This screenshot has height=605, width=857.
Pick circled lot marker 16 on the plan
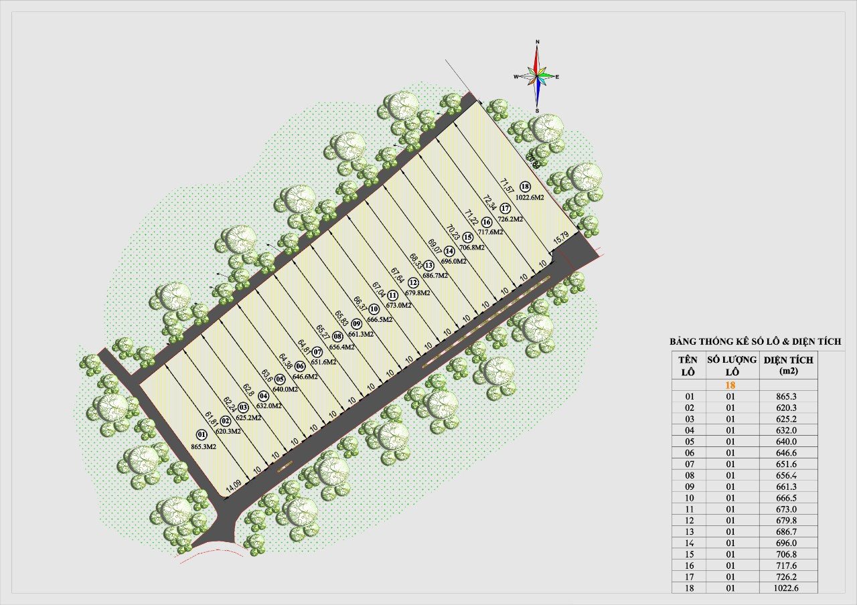pyautogui.click(x=486, y=222)
